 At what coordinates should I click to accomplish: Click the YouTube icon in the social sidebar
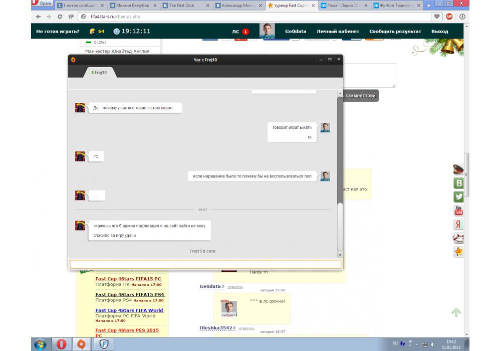458,211
